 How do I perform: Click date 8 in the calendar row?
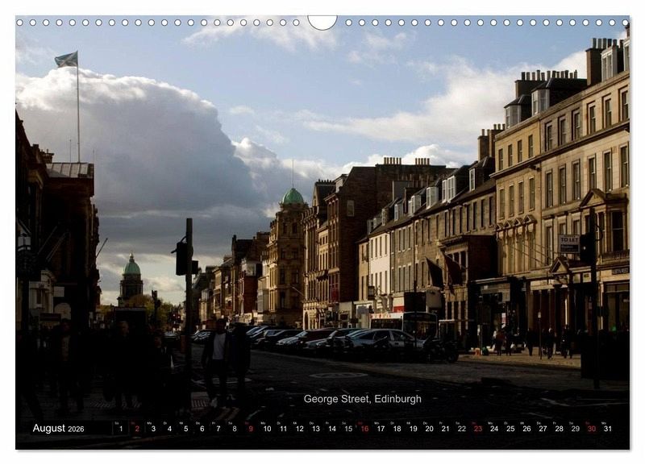point(235,429)
